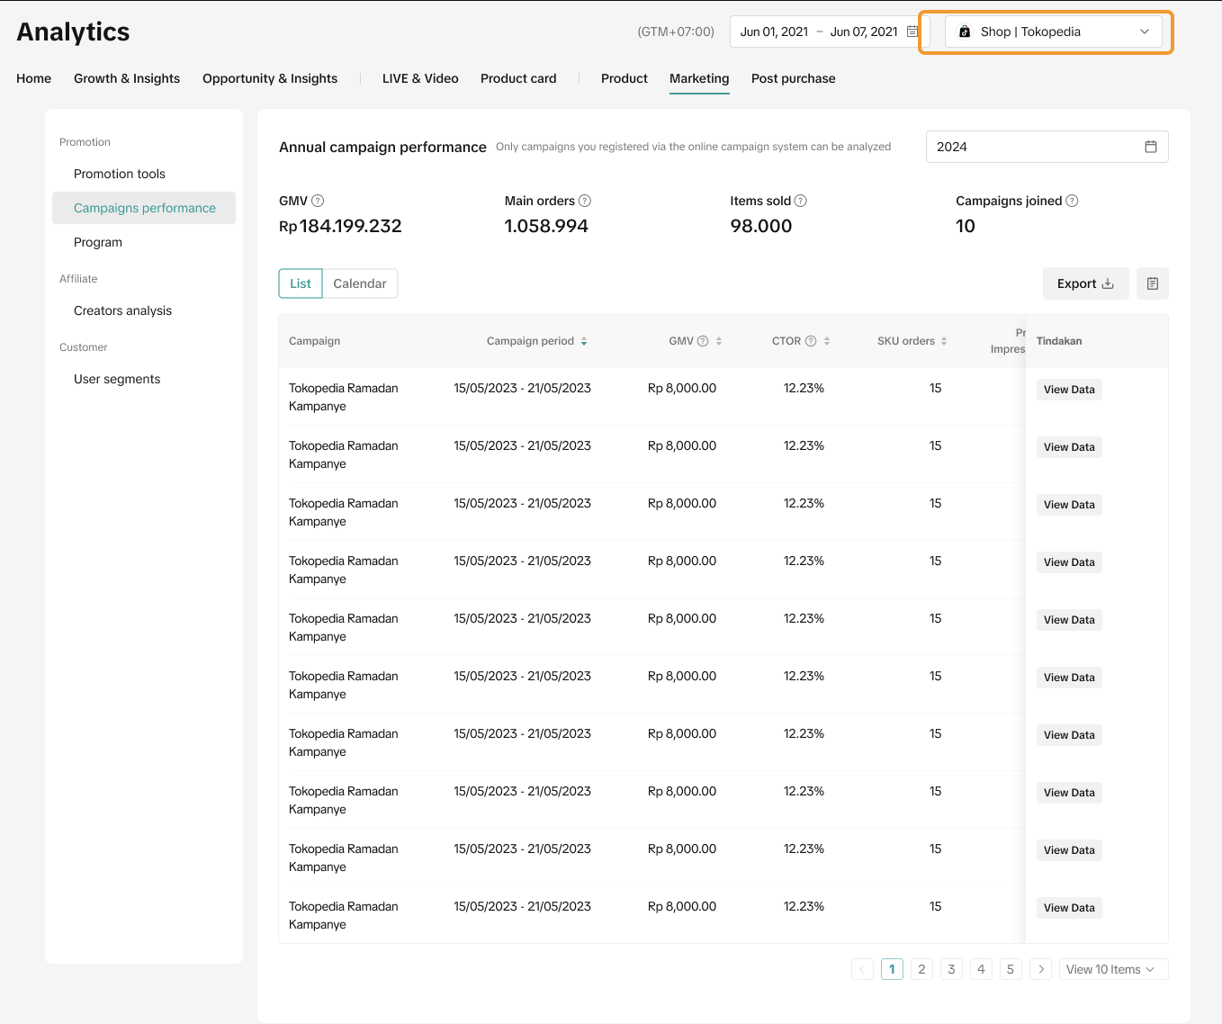
Task: Sort the table by SKU orders
Action: (944, 341)
